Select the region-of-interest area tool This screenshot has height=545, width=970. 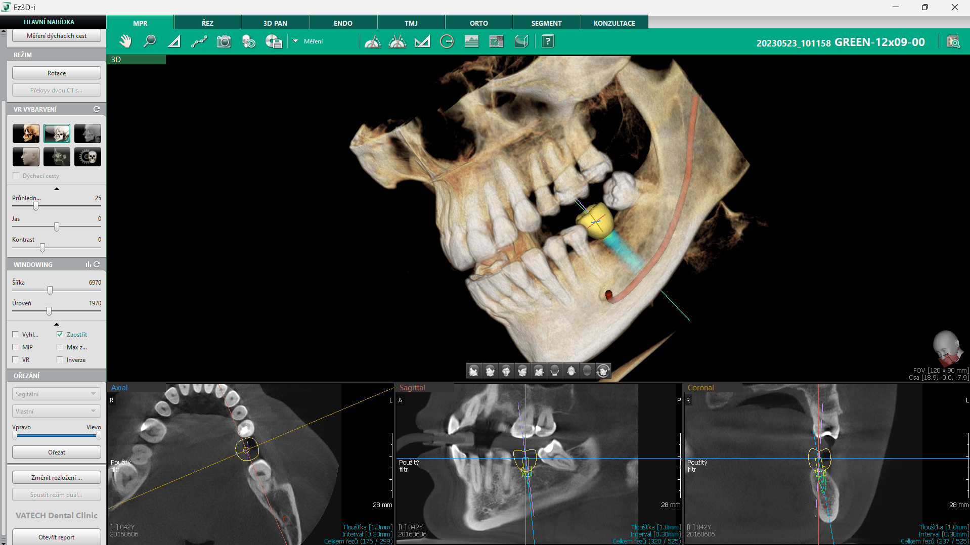pos(497,41)
